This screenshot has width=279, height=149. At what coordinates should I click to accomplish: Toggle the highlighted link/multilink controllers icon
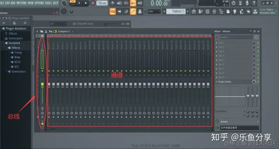click(x=133, y=12)
